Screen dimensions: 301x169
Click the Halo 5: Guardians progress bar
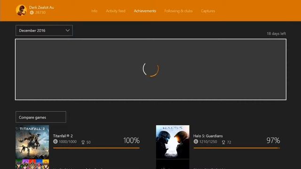click(237, 148)
